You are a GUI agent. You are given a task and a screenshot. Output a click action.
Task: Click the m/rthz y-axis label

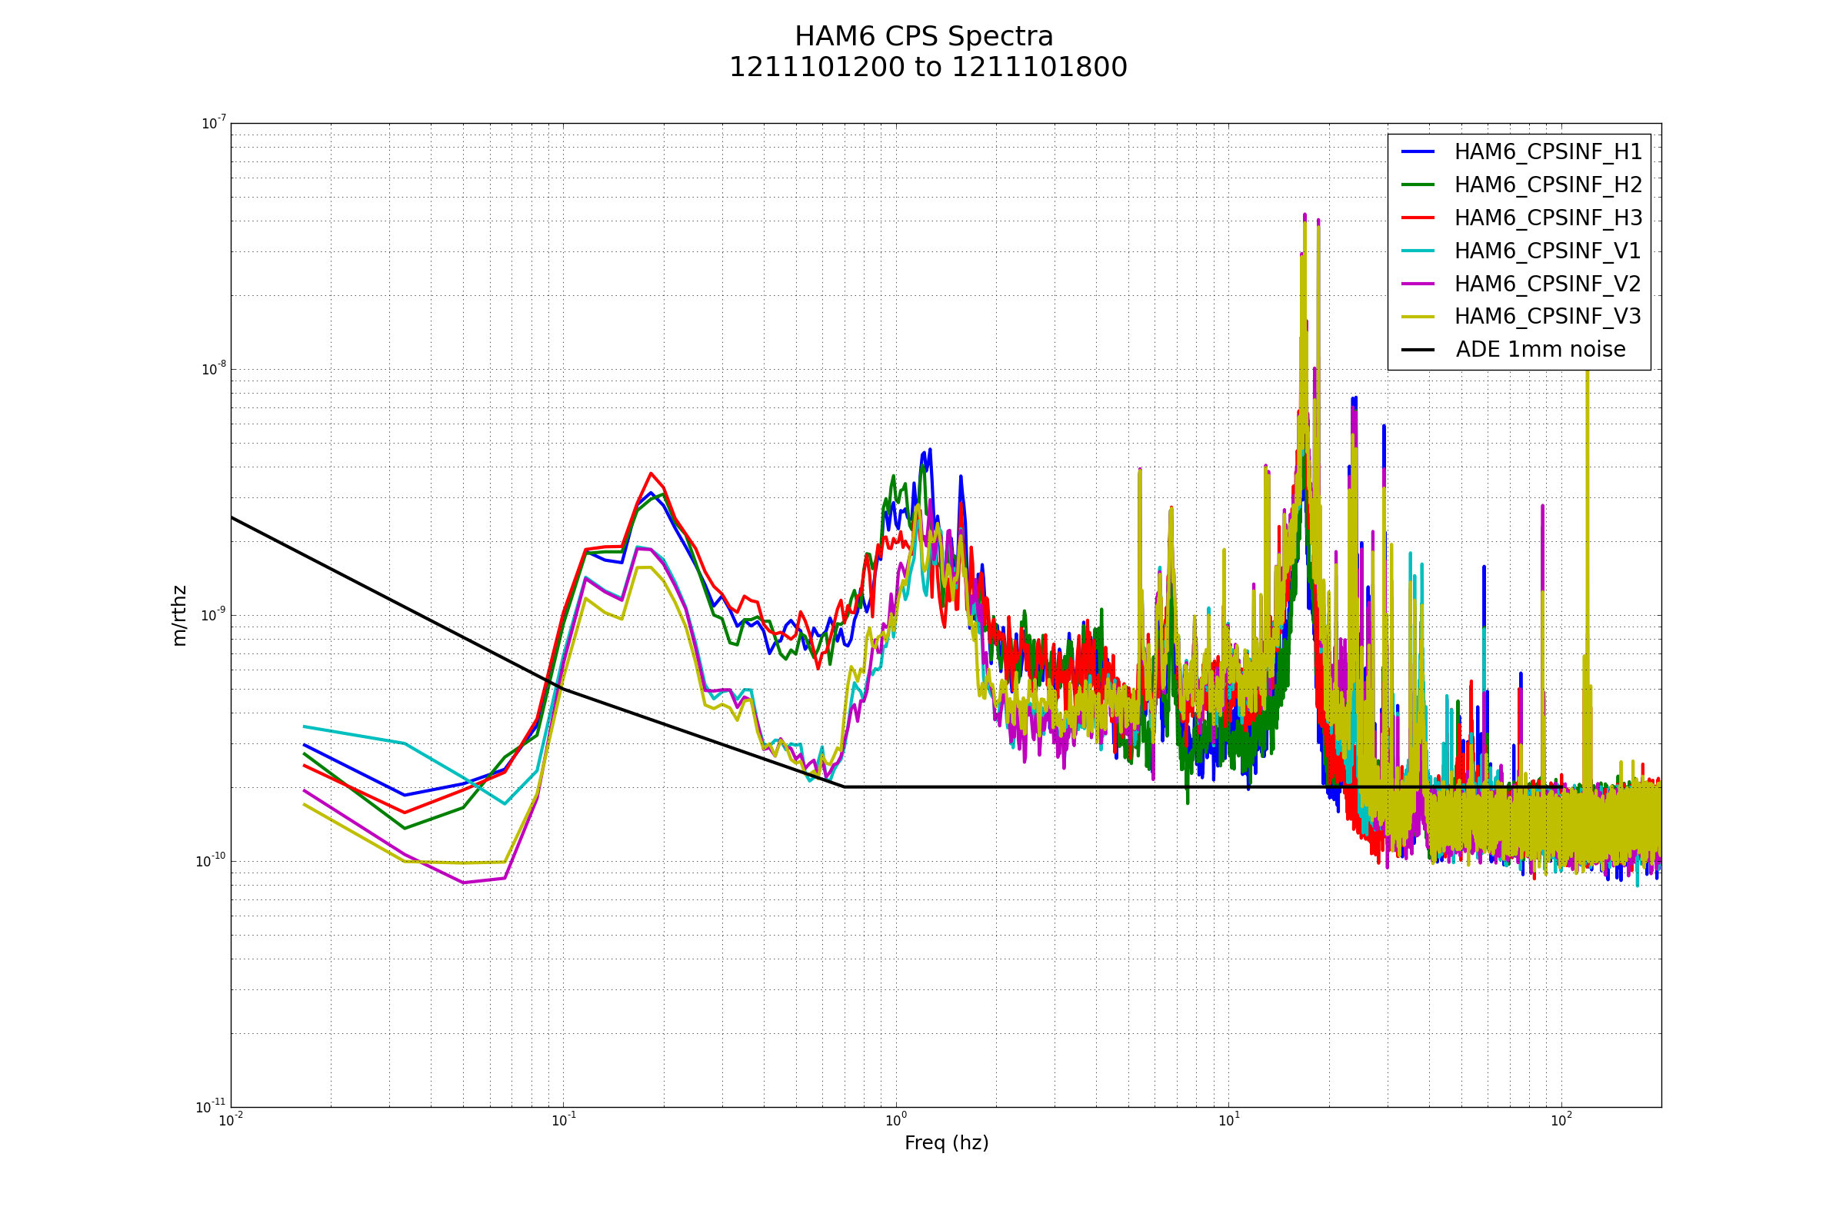click(179, 616)
